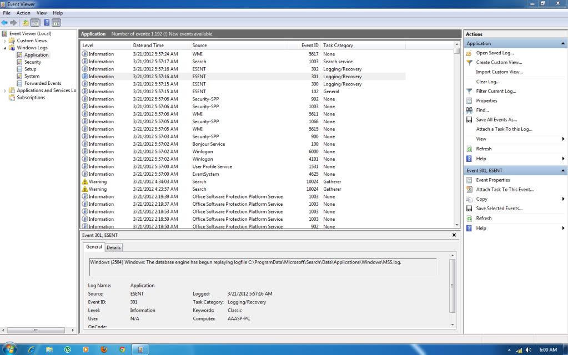The width and height of the screenshot is (568, 355).
Task: Open the Help menu in menu bar
Action: tap(58, 13)
